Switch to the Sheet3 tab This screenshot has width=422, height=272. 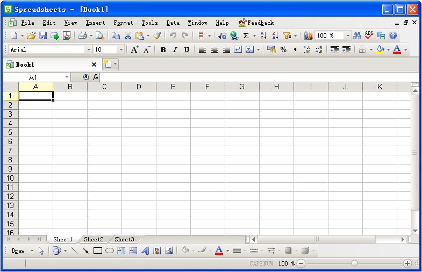pos(124,239)
